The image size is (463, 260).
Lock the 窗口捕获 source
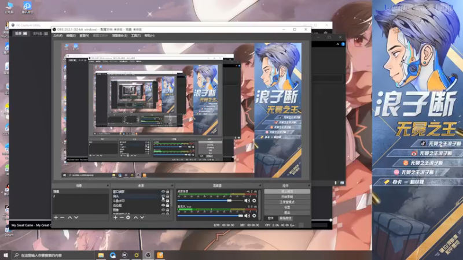coord(167,192)
